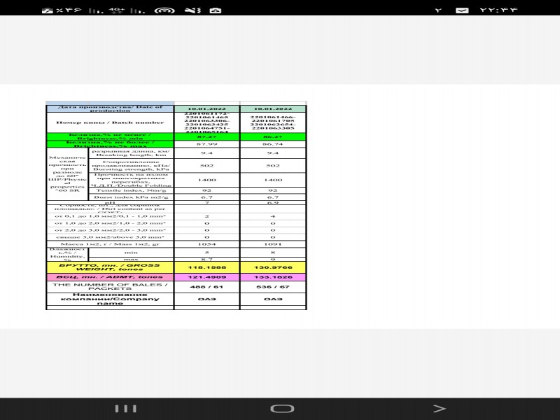Tap the Android home button
The width and height of the screenshot is (560, 420).
[x=281, y=408]
